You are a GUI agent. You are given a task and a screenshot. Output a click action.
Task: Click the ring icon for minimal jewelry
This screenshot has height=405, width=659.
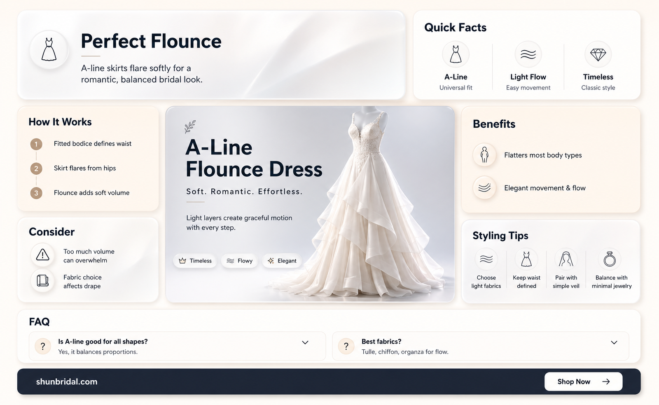610,259
